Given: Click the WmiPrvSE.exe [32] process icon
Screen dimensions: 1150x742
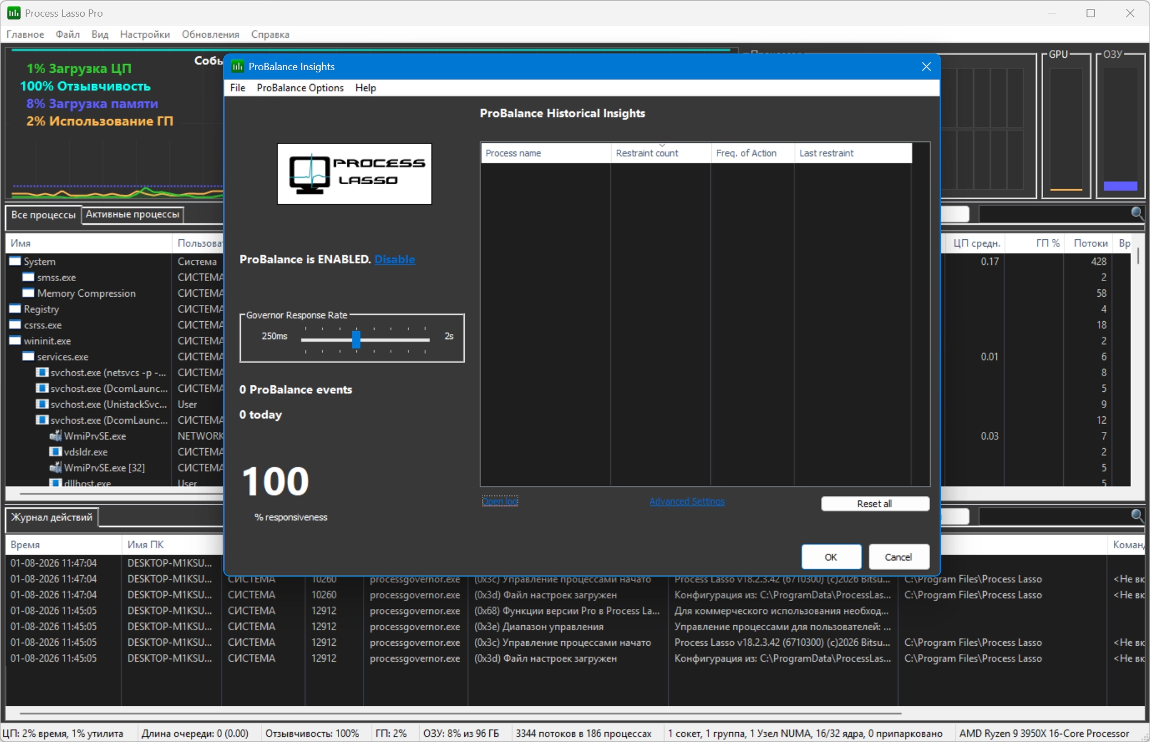Looking at the screenshot, I should pos(55,468).
